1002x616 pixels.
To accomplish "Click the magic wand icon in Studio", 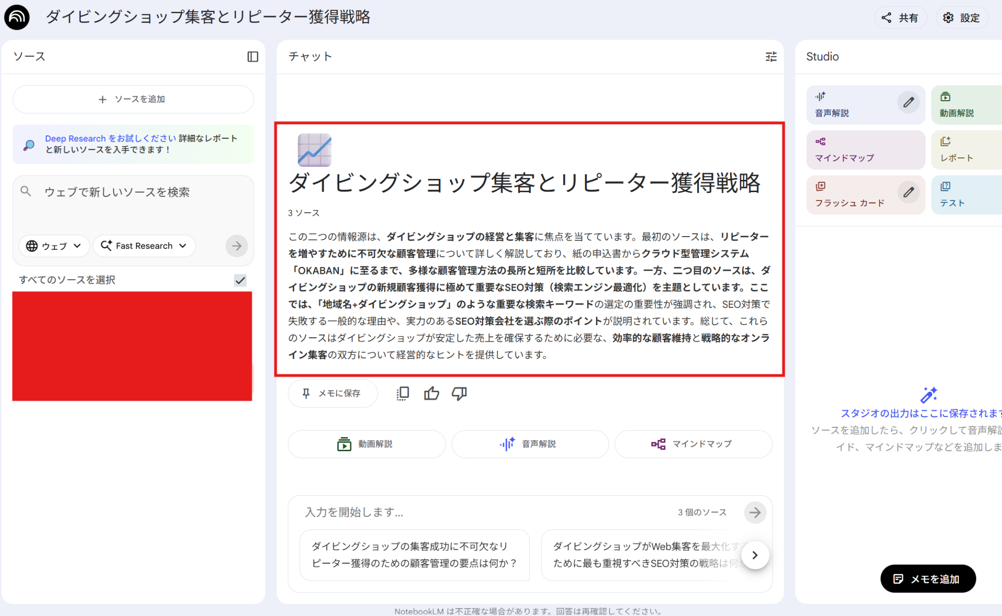I will (928, 395).
